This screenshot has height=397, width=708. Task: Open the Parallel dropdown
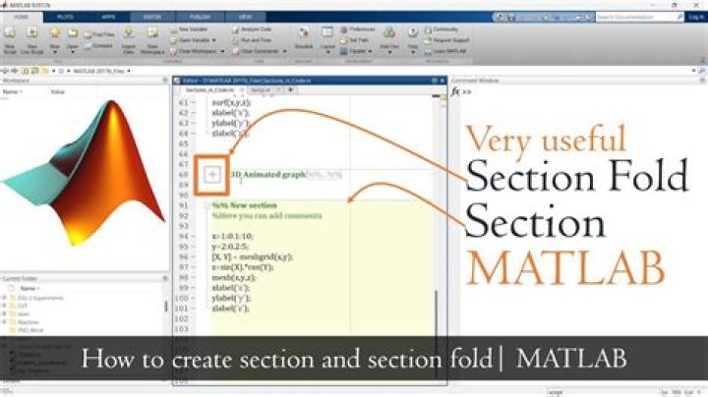pyautogui.click(x=371, y=51)
